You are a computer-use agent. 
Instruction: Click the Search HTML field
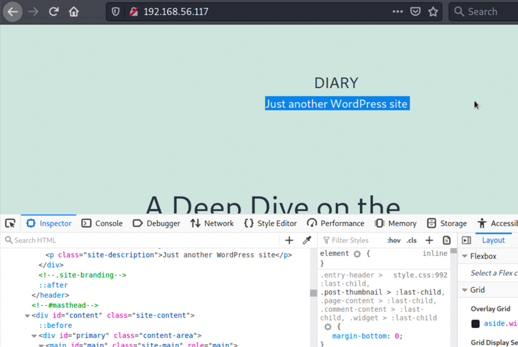point(140,240)
